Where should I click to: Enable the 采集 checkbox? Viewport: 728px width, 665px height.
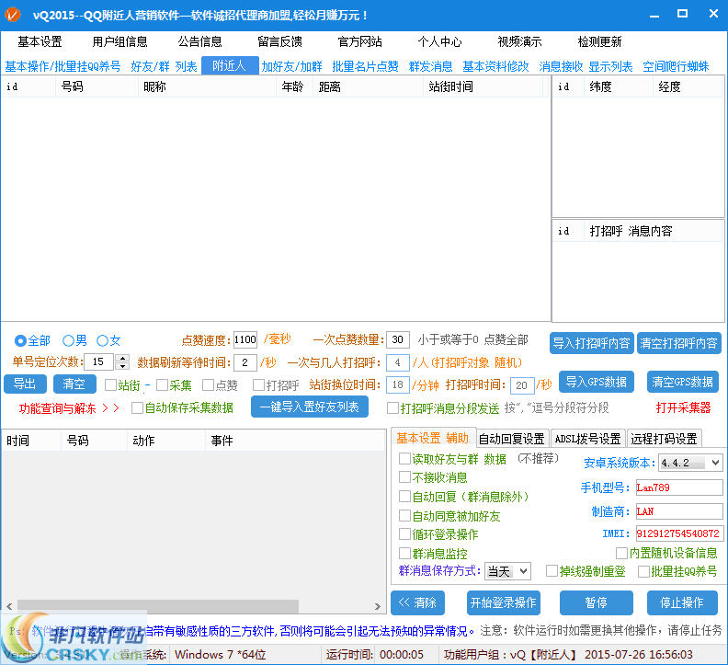[162, 384]
